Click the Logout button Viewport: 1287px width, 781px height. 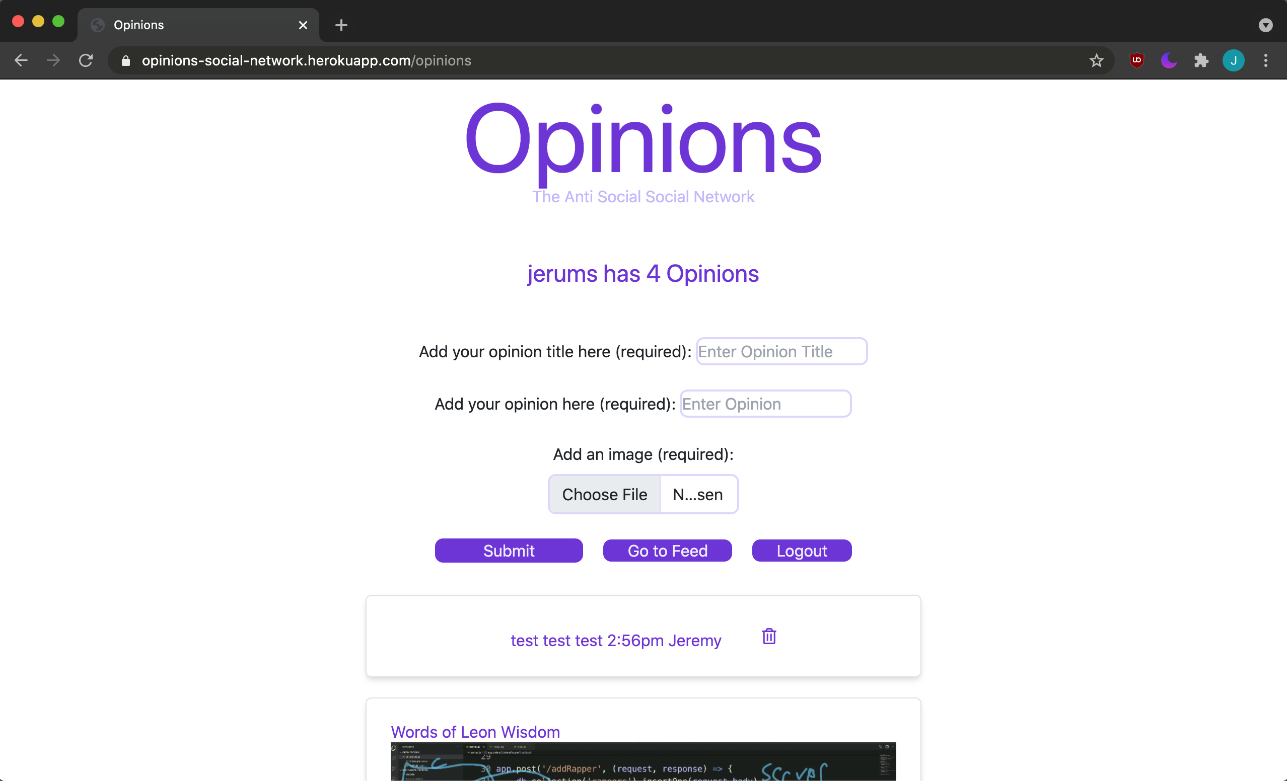point(802,551)
